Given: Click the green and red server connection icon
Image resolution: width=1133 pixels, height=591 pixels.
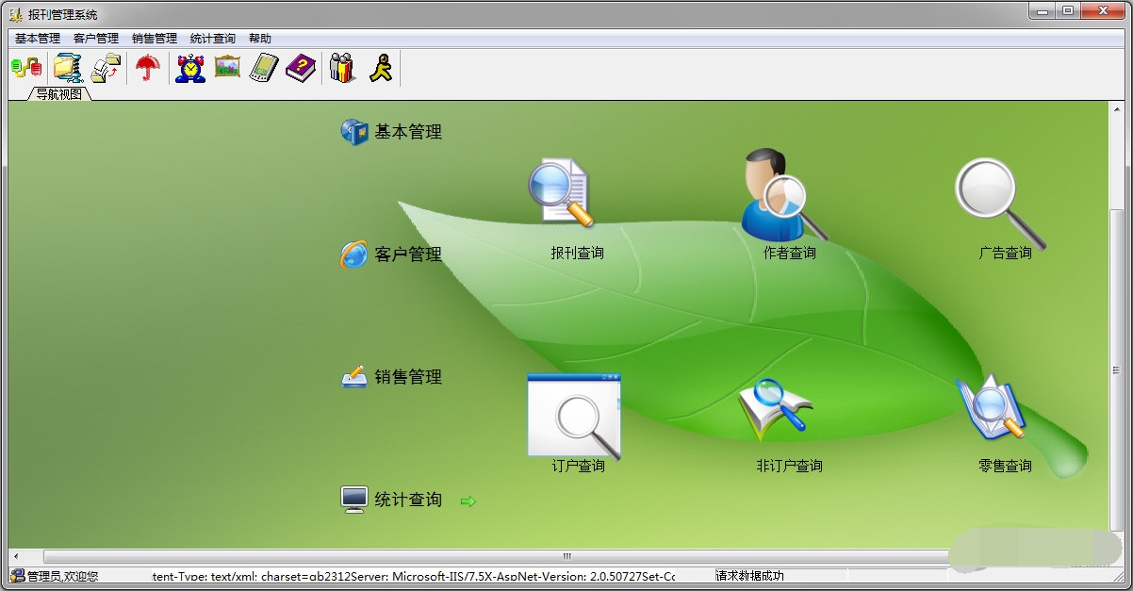Looking at the screenshot, I should [26, 68].
